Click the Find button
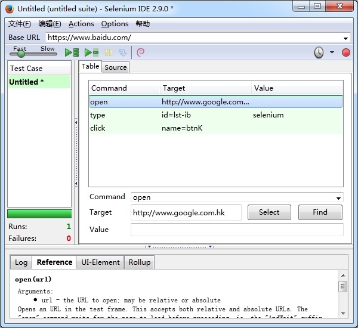 click(320, 212)
